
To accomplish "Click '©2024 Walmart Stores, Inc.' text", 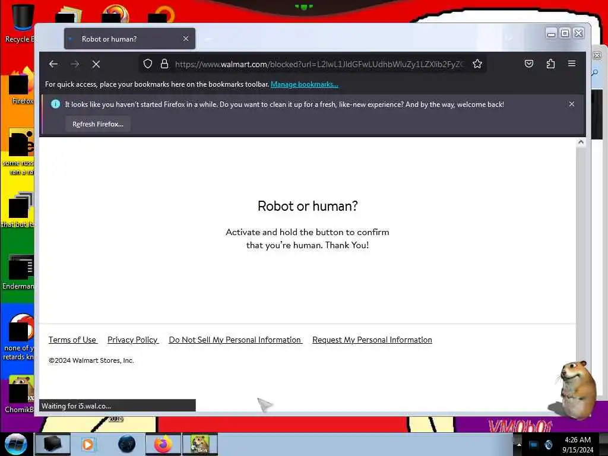I will coord(91,360).
